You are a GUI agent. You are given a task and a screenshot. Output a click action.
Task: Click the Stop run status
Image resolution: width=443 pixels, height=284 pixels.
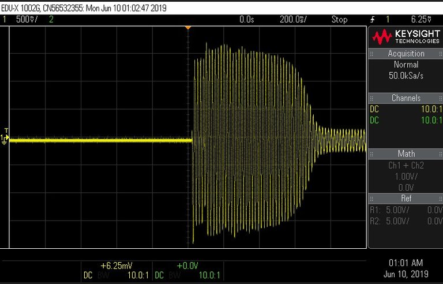(339, 20)
